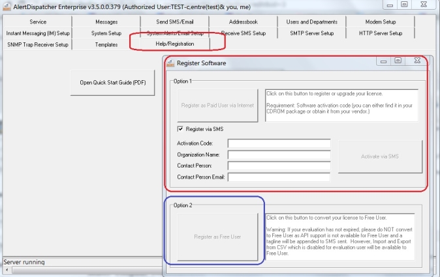Image resolution: width=440 pixels, height=277 pixels.
Task: Switch to the Messages tab
Action: [x=106, y=22]
